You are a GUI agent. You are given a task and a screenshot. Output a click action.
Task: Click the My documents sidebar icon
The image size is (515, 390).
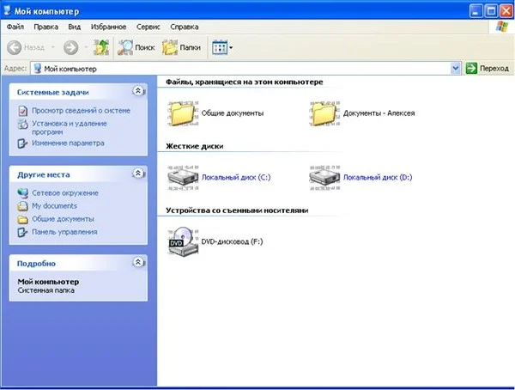click(x=22, y=206)
